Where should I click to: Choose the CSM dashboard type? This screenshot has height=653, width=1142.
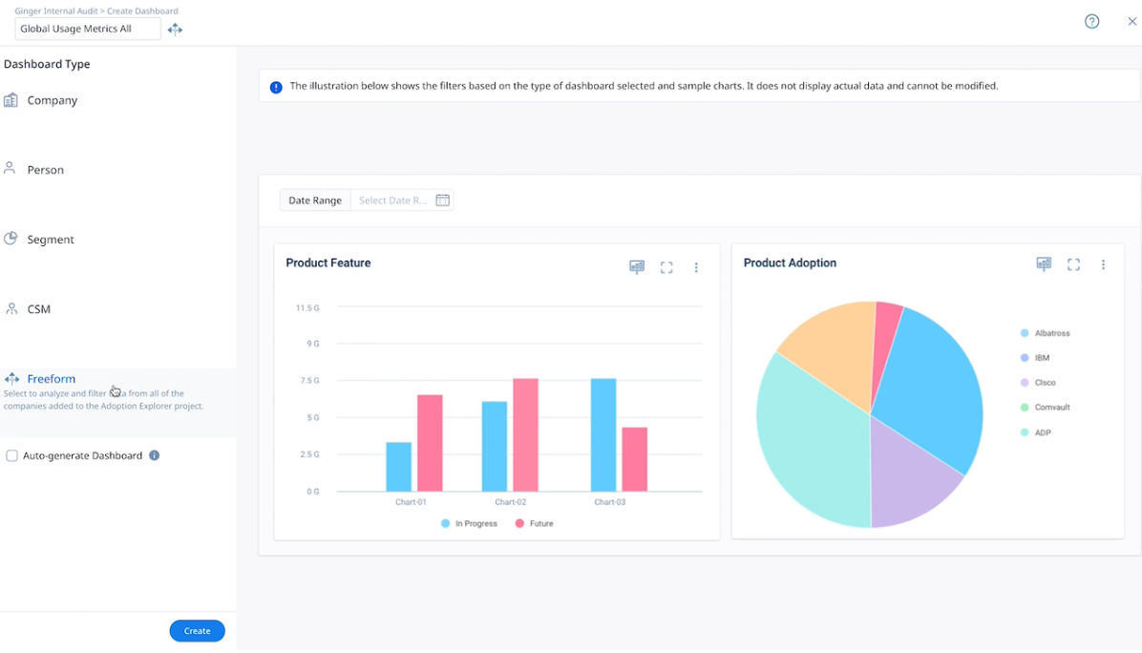click(x=38, y=309)
